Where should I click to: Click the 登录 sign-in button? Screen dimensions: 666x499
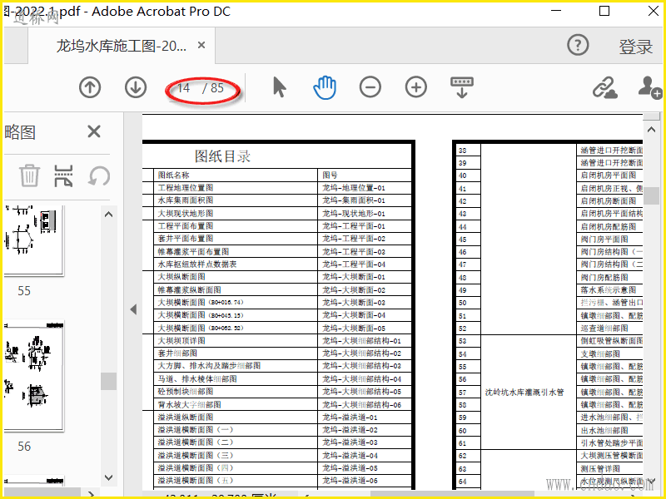[x=636, y=47]
